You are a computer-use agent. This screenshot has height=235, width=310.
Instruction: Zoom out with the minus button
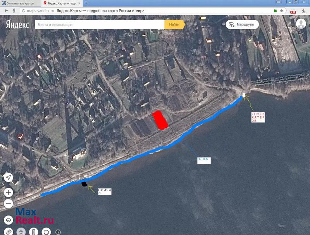pyautogui.click(x=9, y=204)
